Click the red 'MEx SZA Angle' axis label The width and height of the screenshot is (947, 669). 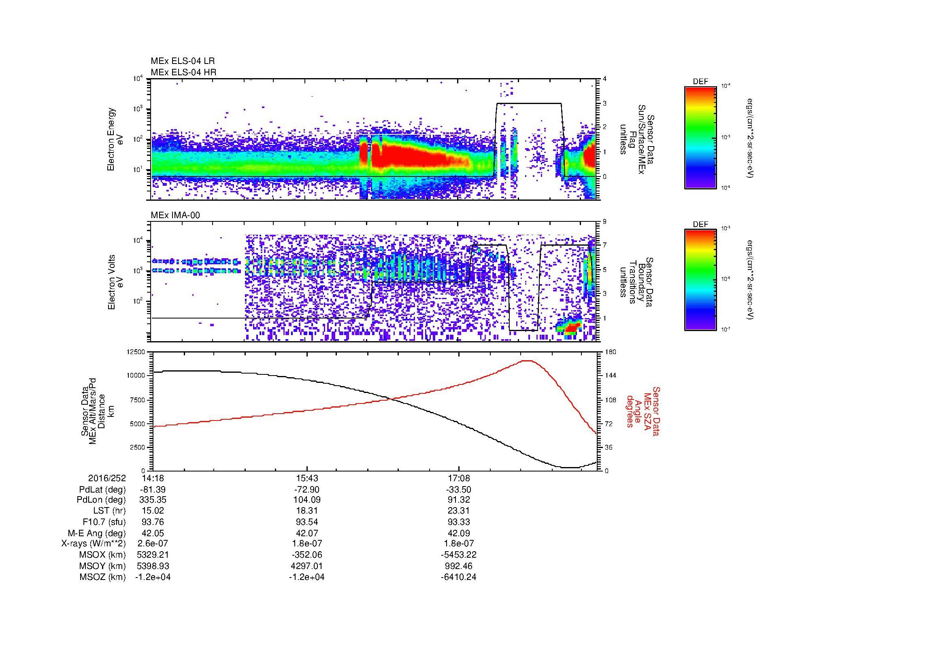643,411
